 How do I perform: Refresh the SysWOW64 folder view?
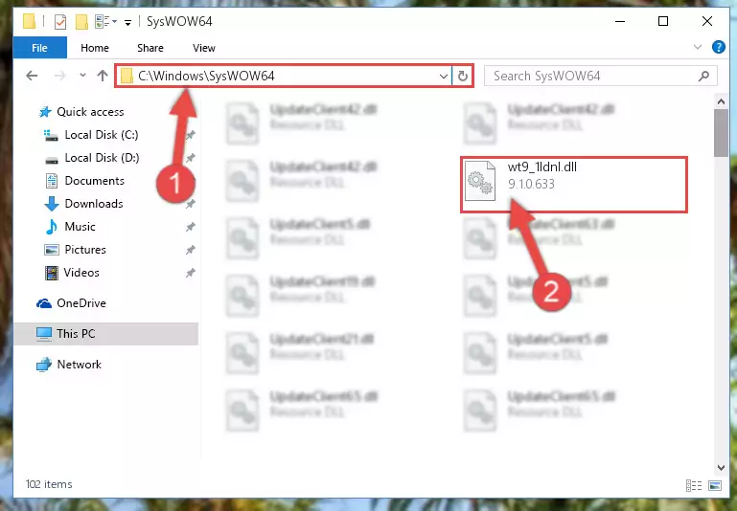tap(463, 76)
